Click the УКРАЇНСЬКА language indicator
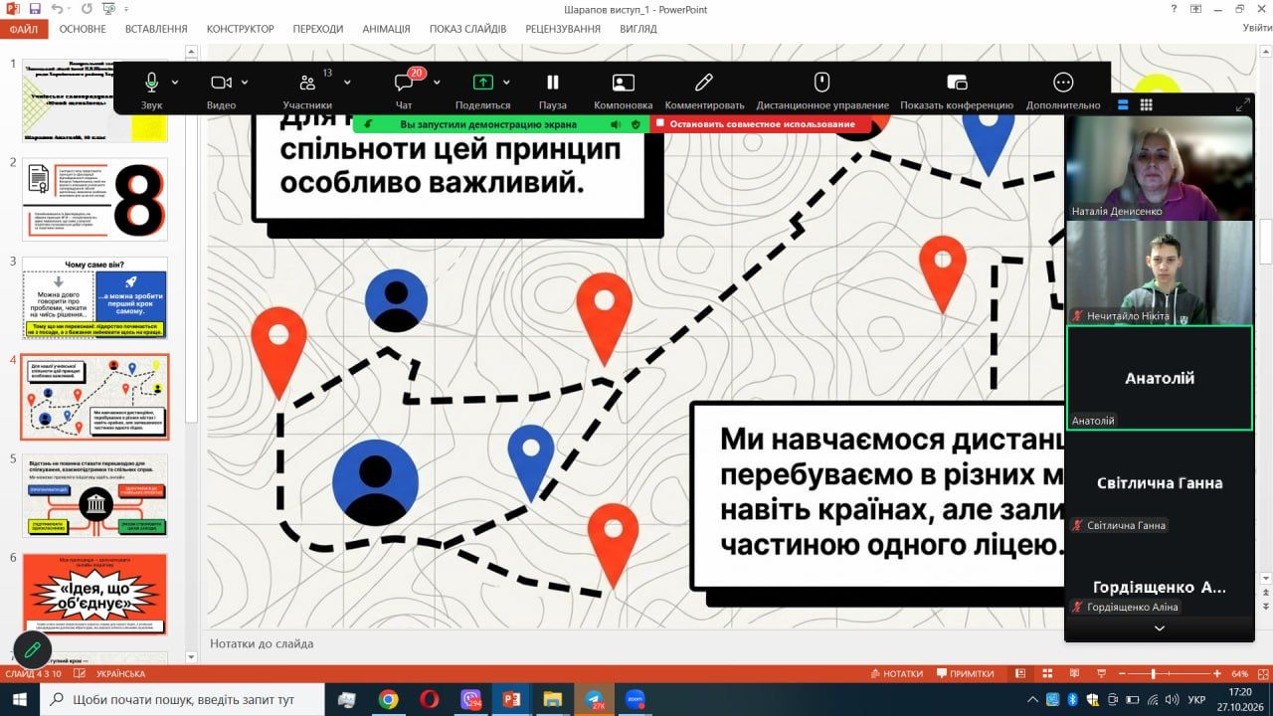Screen dimensions: 1273x716 [121, 673]
